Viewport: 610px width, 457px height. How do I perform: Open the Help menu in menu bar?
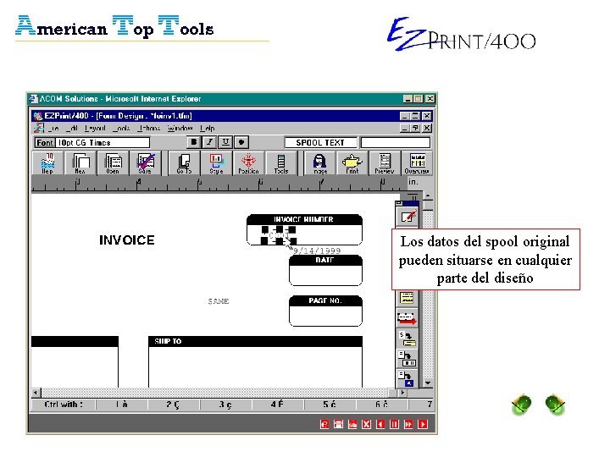pos(208,129)
